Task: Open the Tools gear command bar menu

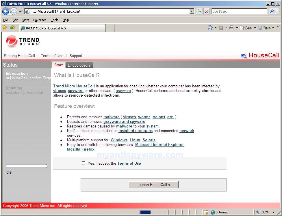Action: click(x=266, y=28)
